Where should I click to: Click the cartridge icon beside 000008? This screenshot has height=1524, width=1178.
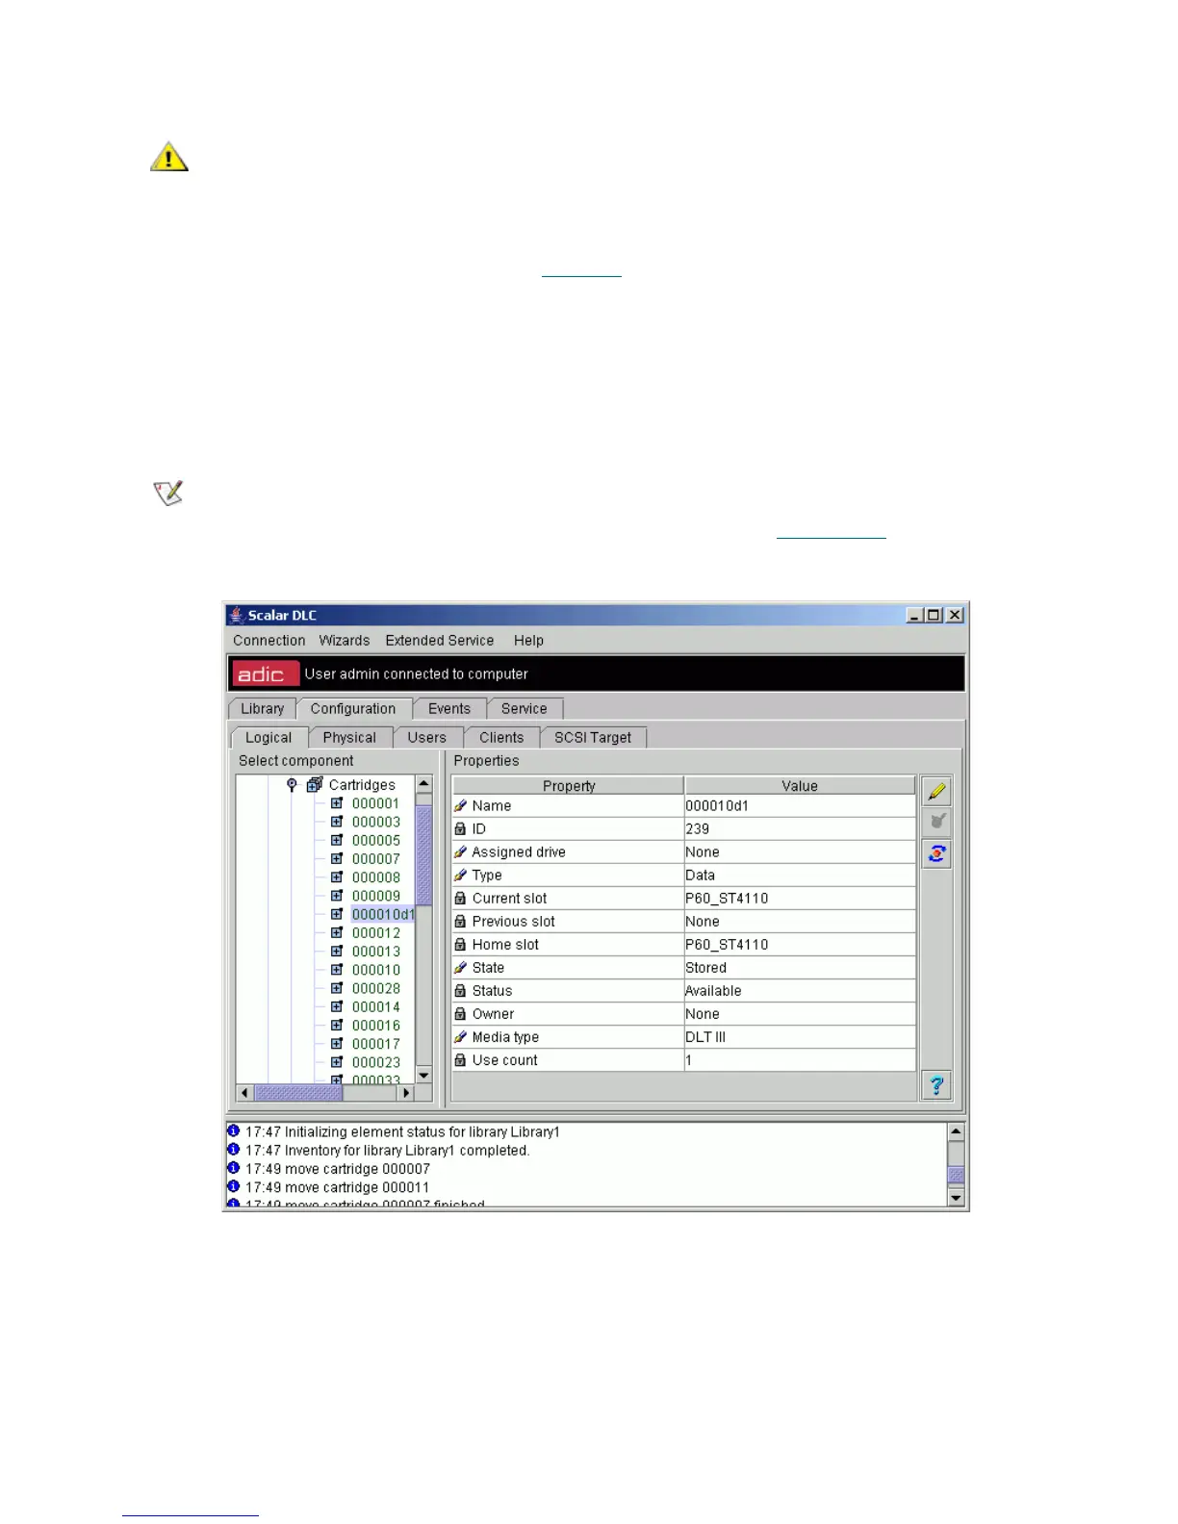337,877
